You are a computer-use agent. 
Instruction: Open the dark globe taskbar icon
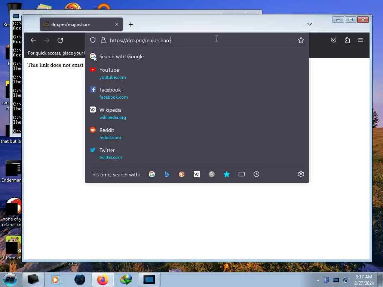tap(80, 280)
